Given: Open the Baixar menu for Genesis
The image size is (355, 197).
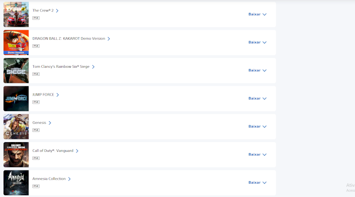Looking at the screenshot, I should [x=257, y=127].
